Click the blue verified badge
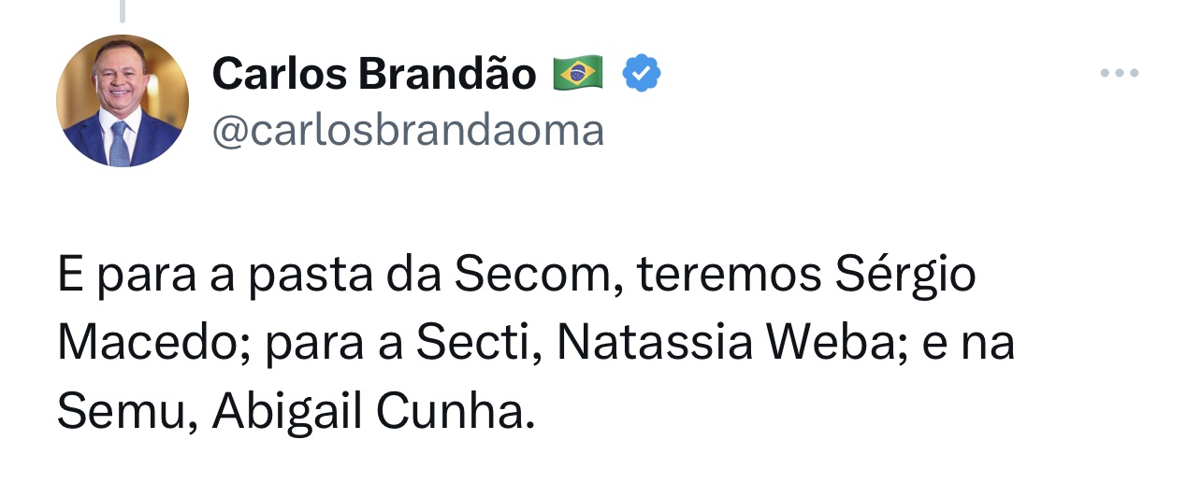The width and height of the screenshot is (1201, 497). [642, 74]
